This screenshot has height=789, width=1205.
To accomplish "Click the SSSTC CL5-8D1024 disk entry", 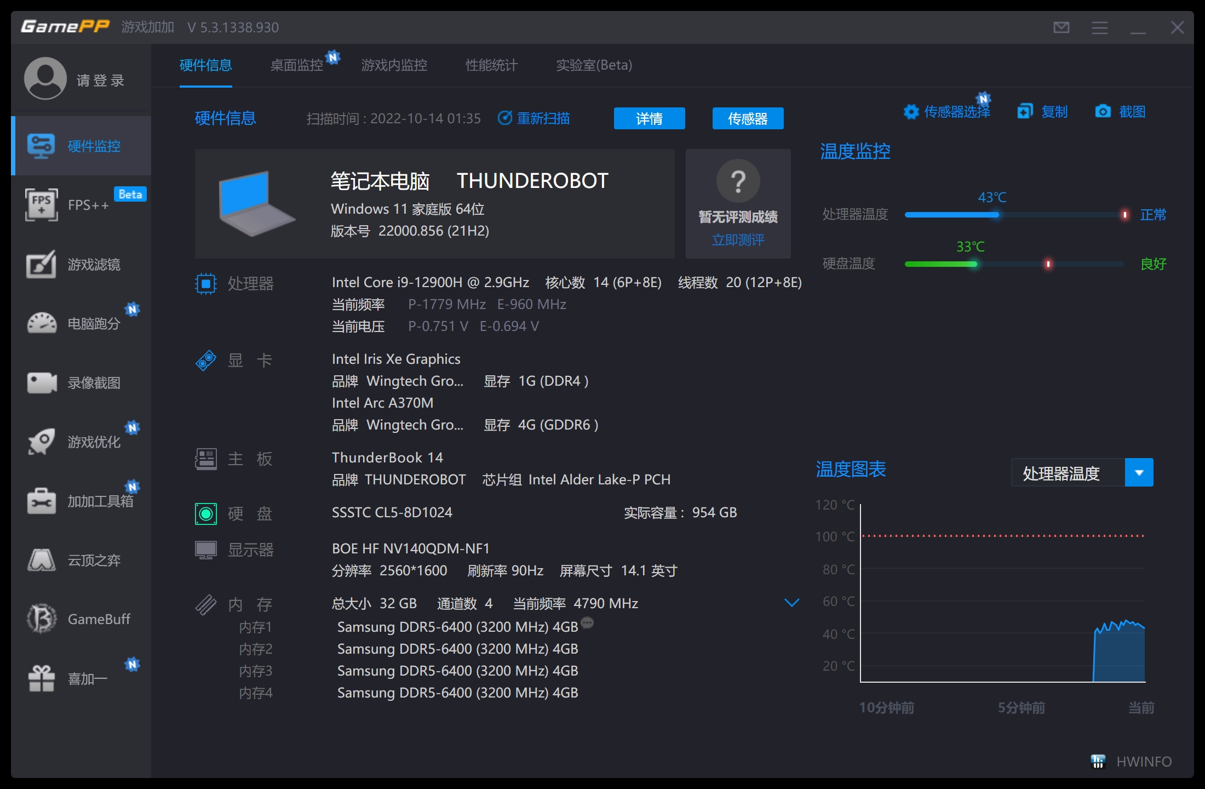I will [392, 512].
